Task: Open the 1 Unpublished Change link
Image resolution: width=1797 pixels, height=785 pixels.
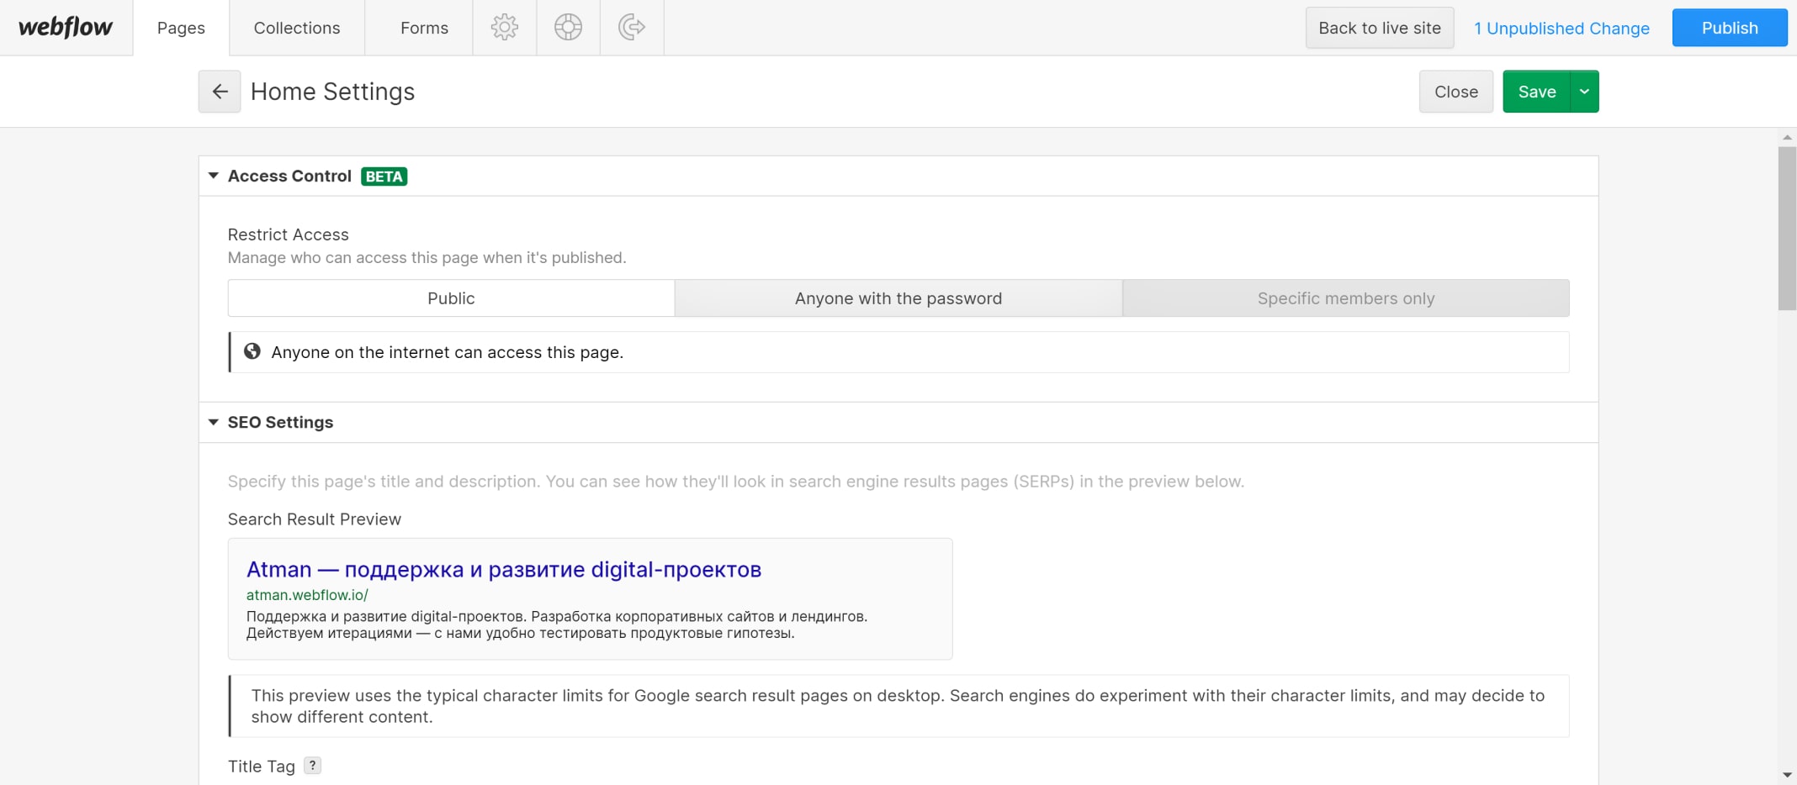Action: pos(1561,29)
